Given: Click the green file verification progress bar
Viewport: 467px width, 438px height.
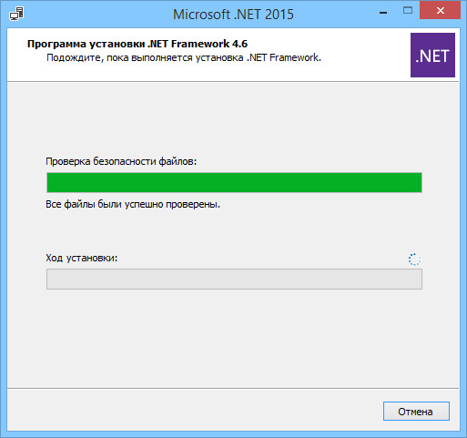Looking at the screenshot, I should pos(234,182).
